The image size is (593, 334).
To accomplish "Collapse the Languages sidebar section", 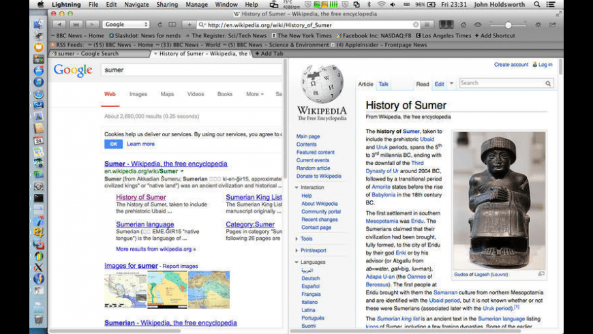I will click(296, 262).
